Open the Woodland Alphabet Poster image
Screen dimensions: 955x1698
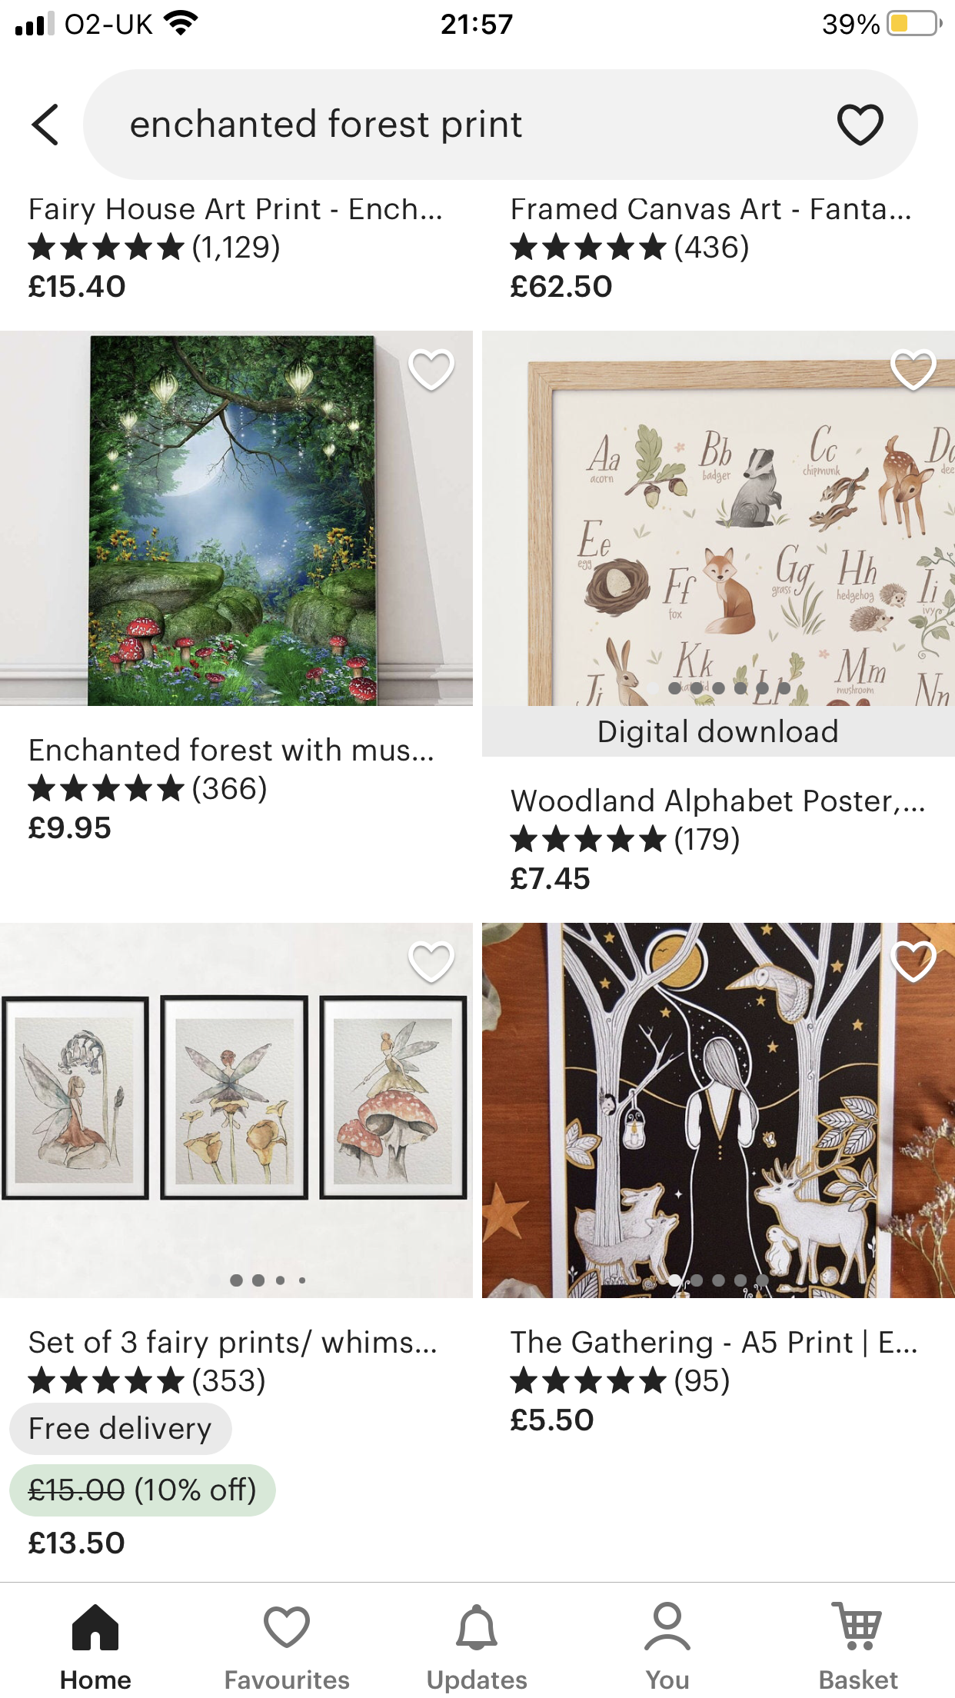pyautogui.click(x=718, y=518)
